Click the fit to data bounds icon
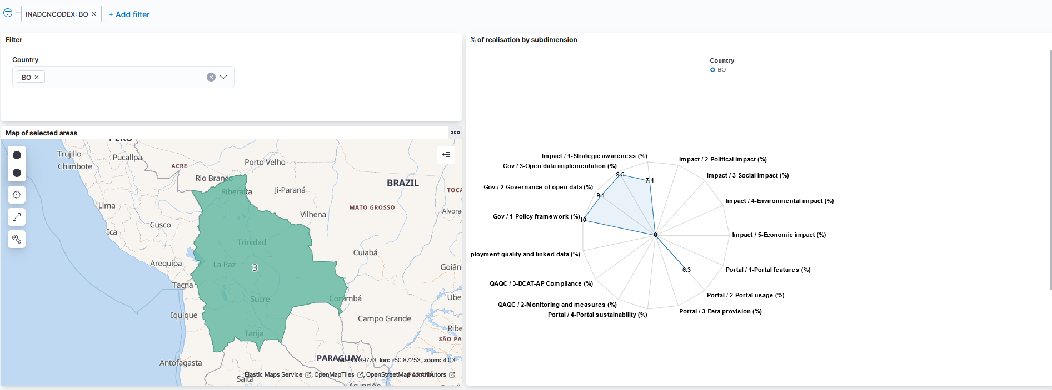1052x390 pixels. (17, 195)
